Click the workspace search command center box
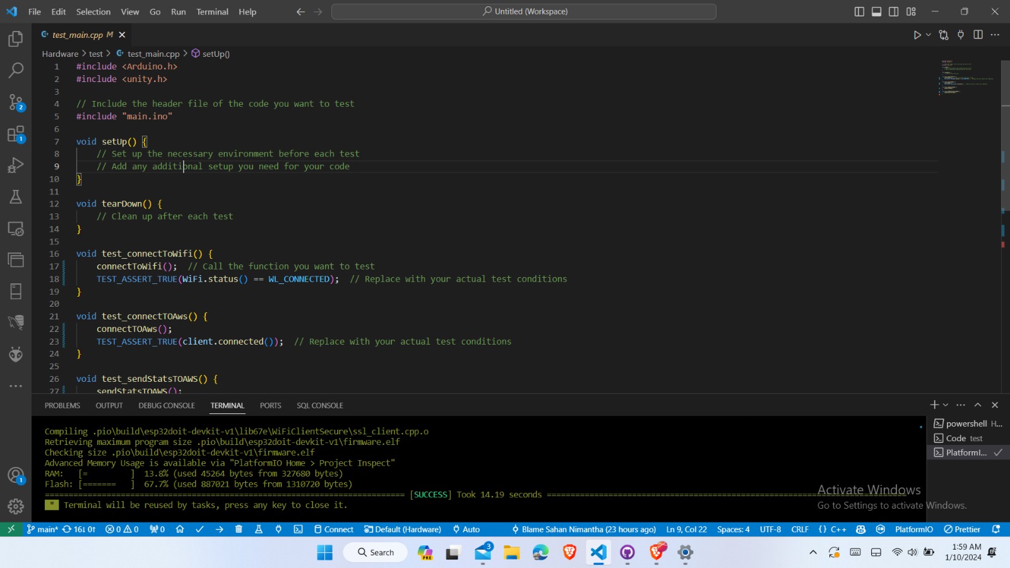This screenshot has height=568, width=1010. (x=524, y=11)
